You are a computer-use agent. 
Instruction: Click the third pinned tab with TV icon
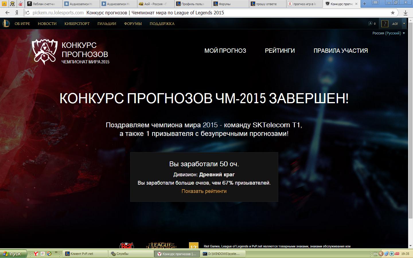tap(20, 4)
